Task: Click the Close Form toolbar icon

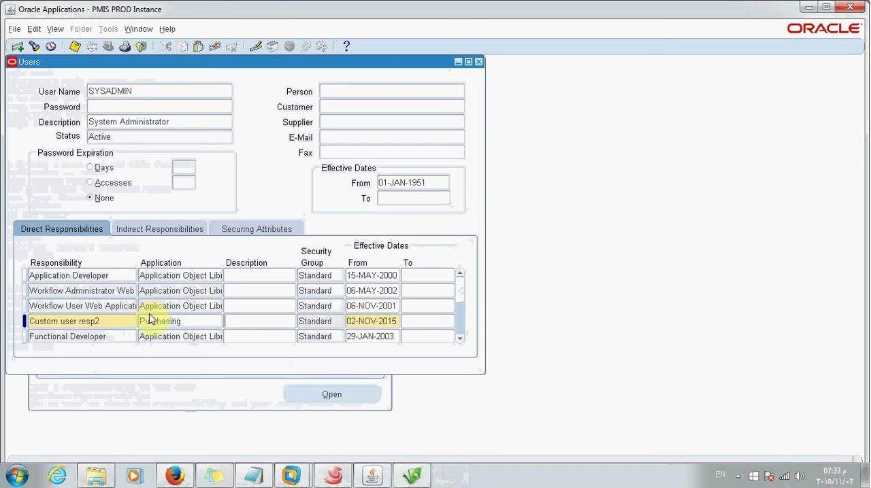Action: [x=142, y=46]
